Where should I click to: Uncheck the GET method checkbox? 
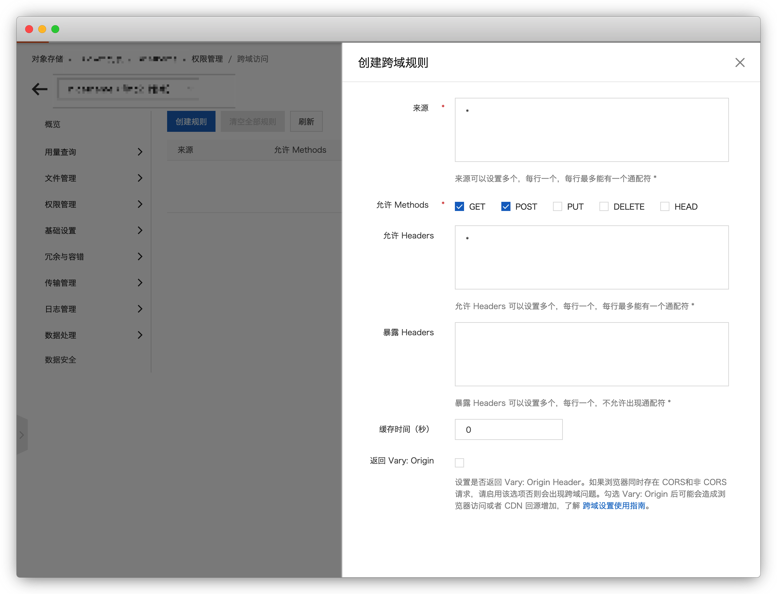pyautogui.click(x=459, y=206)
